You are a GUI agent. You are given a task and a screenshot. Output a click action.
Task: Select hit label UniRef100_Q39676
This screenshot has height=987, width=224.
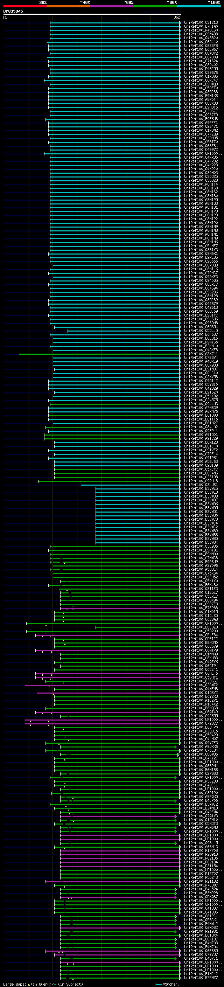tap(201, 73)
